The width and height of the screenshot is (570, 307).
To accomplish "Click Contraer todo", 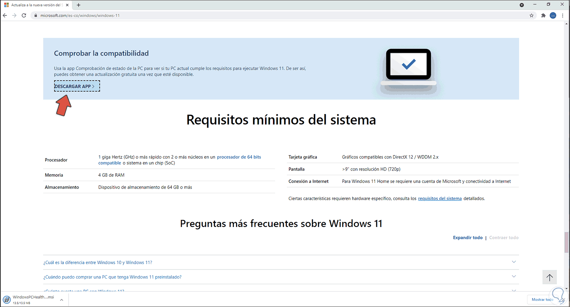I will pyautogui.click(x=504, y=238).
